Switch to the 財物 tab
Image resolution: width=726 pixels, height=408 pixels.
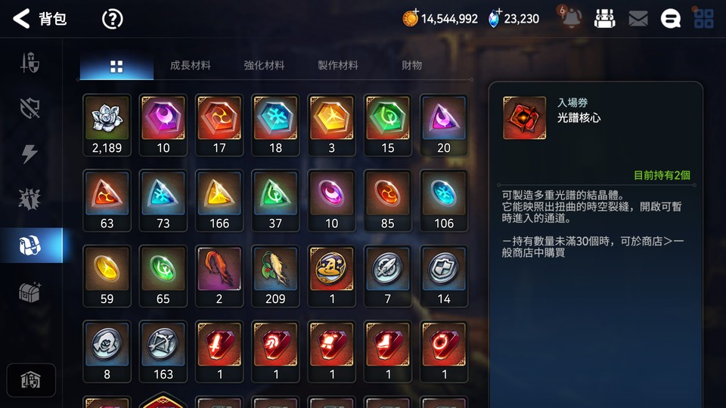click(x=411, y=66)
